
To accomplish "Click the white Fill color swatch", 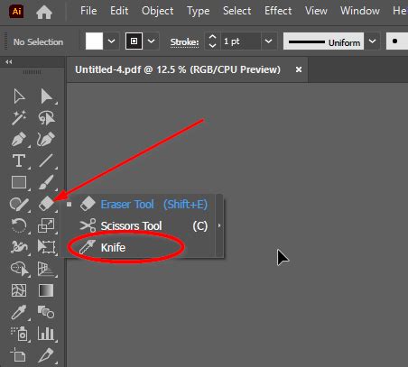I will click(x=94, y=41).
